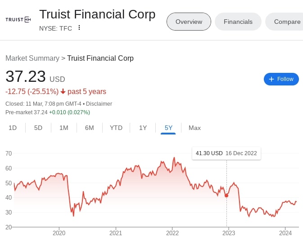Select the 5Y time range

tap(169, 128)
